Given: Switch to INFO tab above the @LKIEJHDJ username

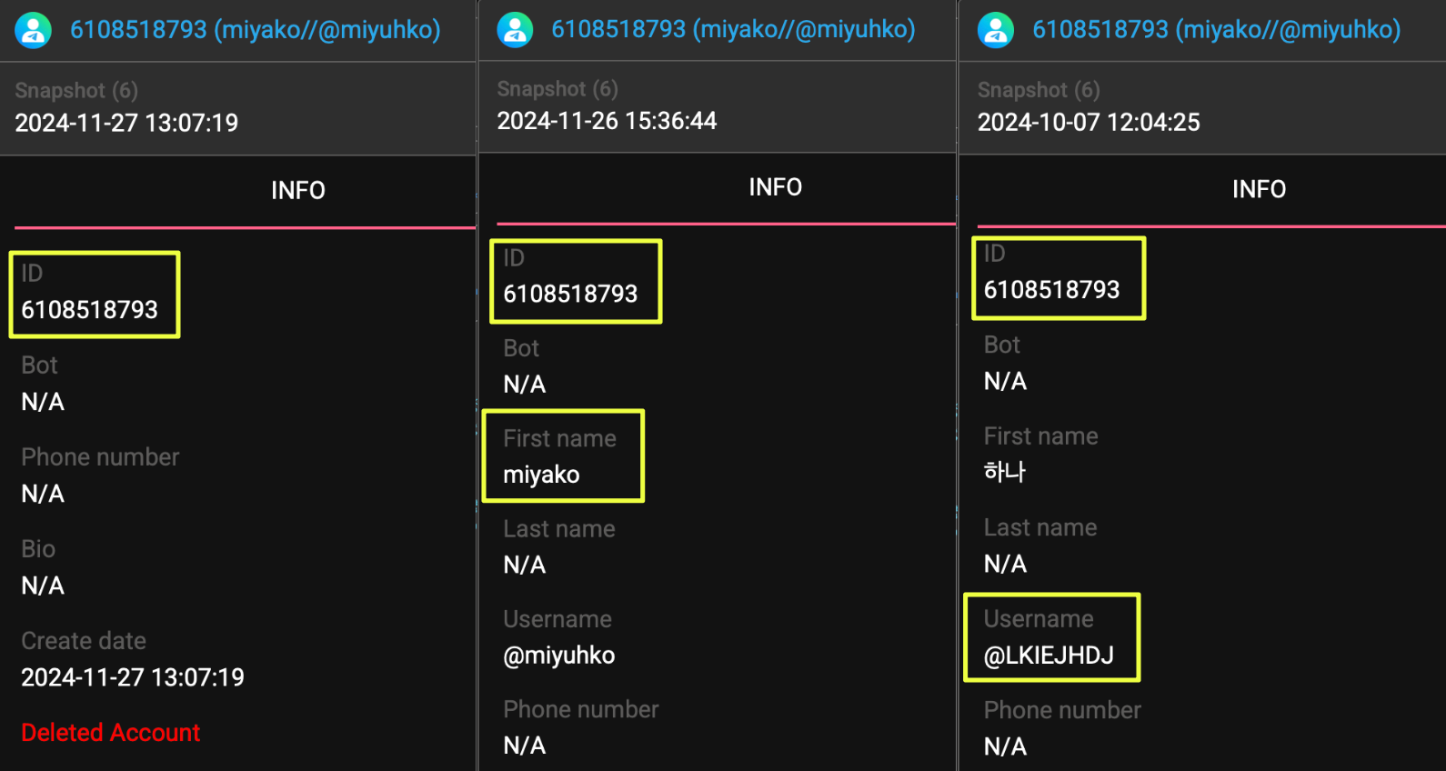Looking at the screenshot, I should (x=1259, y=190).
